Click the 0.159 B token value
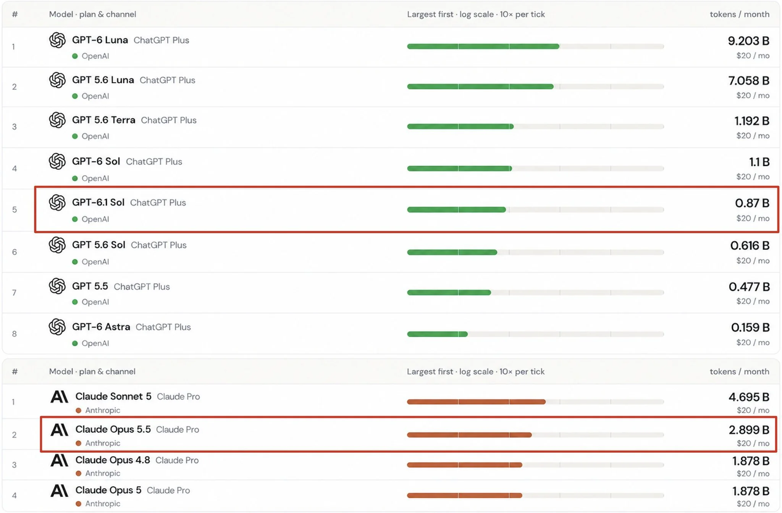Screen dimensions: 782x513 750,327
